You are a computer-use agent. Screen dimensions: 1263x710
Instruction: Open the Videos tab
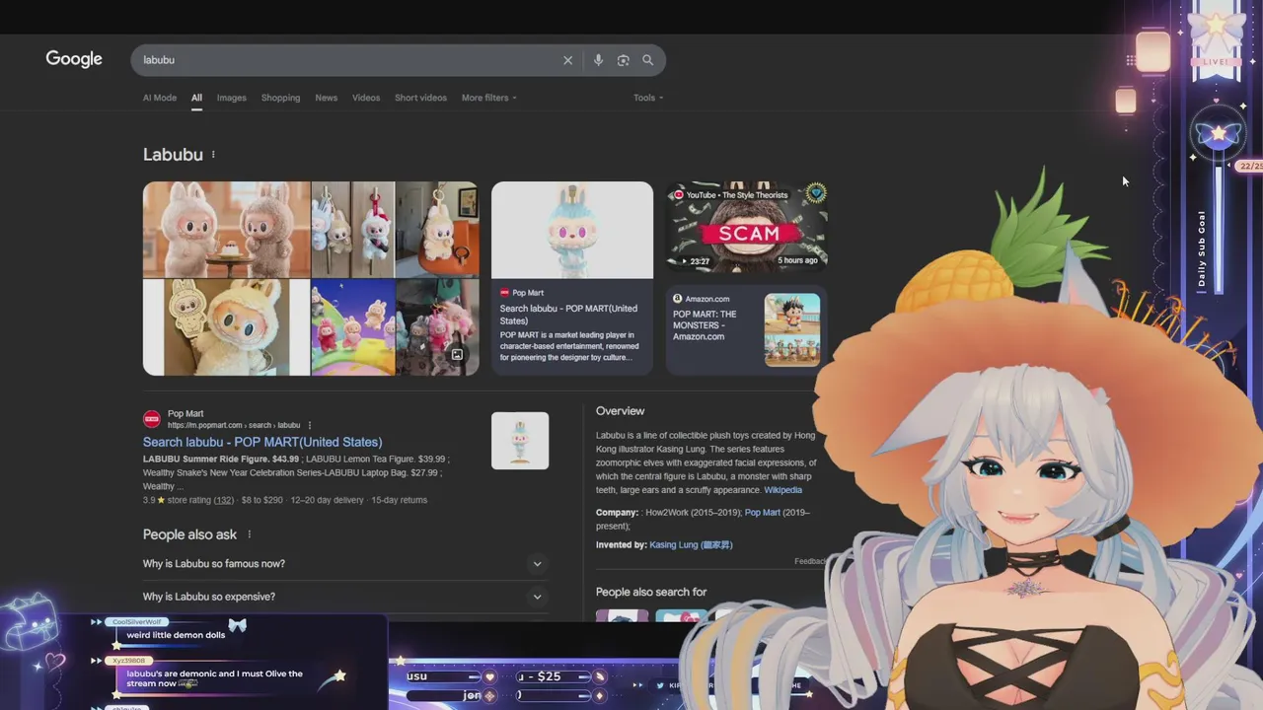(366, 98)
